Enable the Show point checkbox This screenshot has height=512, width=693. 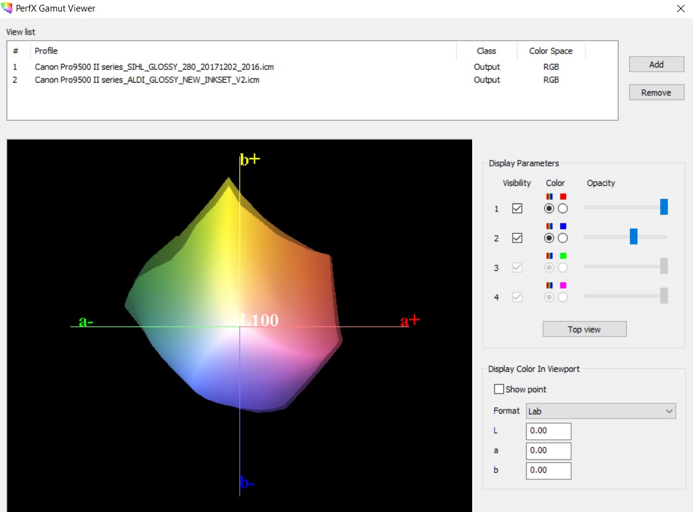(499, 389)
